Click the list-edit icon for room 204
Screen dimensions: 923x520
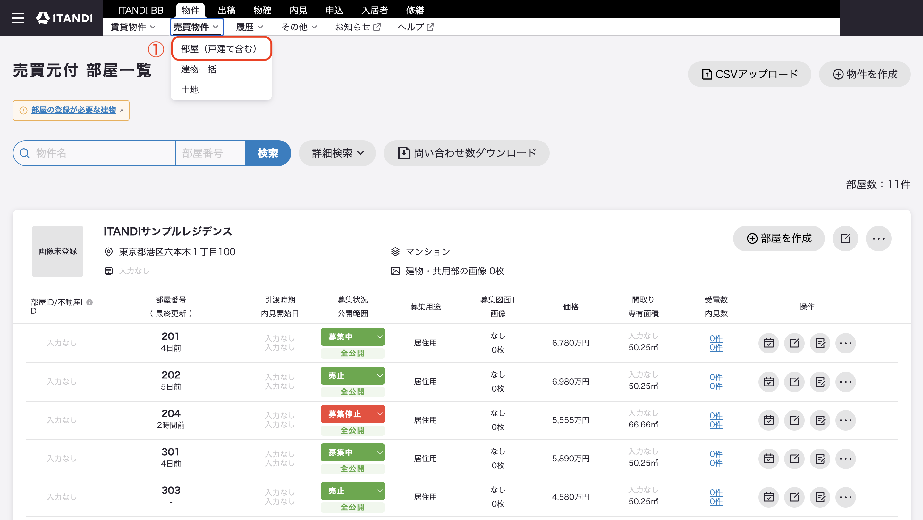pyautogui.click(x=820, y=420)
